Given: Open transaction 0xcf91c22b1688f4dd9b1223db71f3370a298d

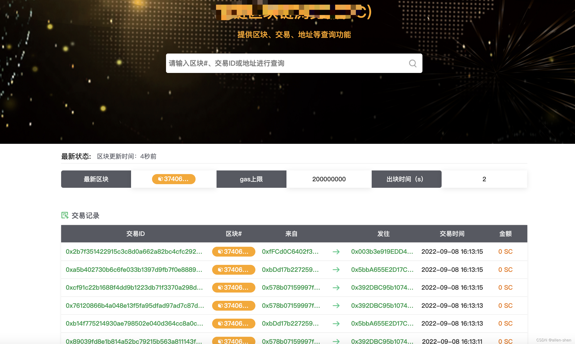Looking at the screenshot, I should [x=134, y=288].
